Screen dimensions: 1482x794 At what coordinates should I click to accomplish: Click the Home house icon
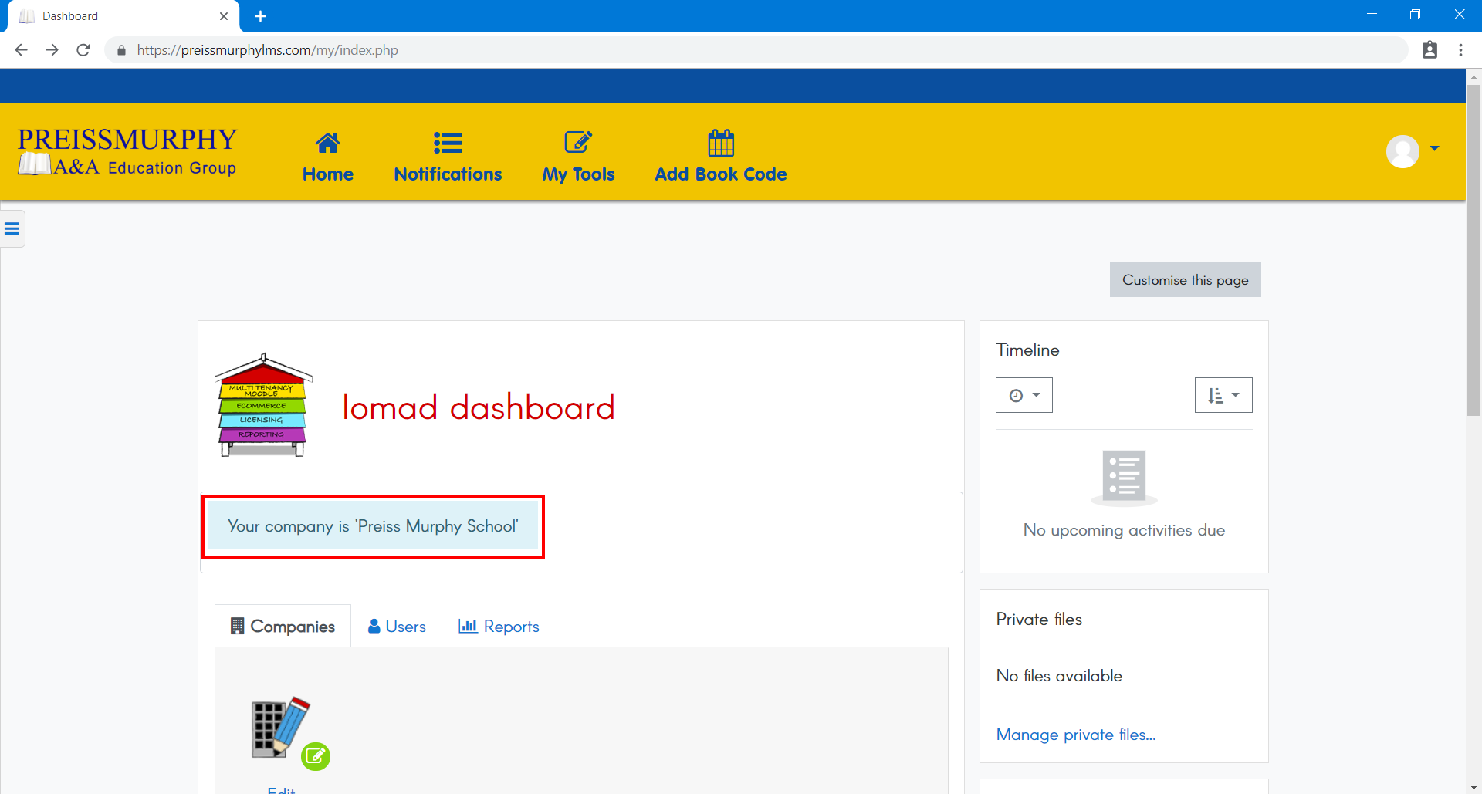click(x=327, y=144)
